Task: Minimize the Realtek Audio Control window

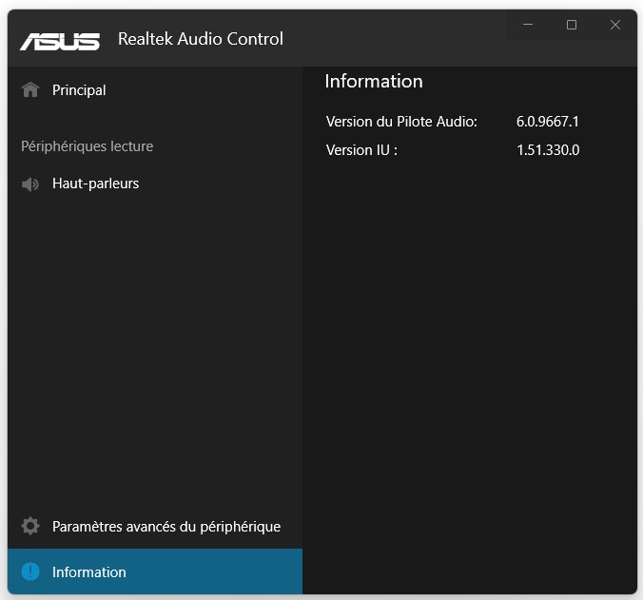Action: (528, 26)
